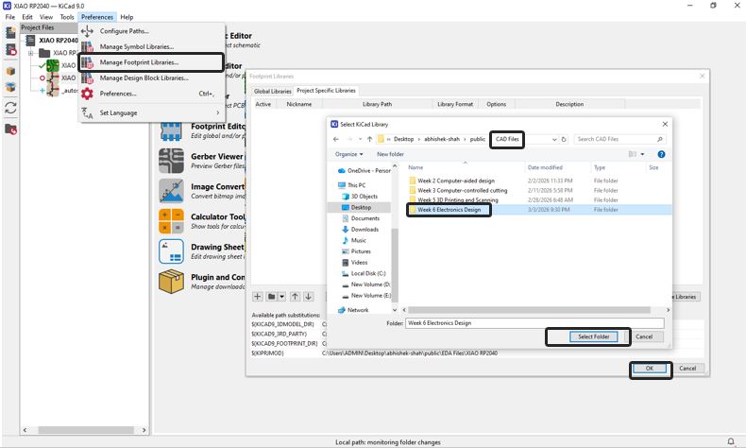Viewport: 746px width, 448px height.
Task: Click the Open Project icon in left toolbar
Action: click(10, 49)
